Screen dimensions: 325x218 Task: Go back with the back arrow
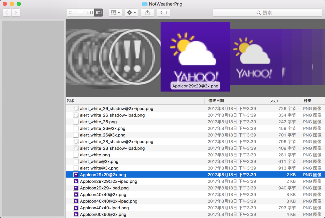[7, 13]
